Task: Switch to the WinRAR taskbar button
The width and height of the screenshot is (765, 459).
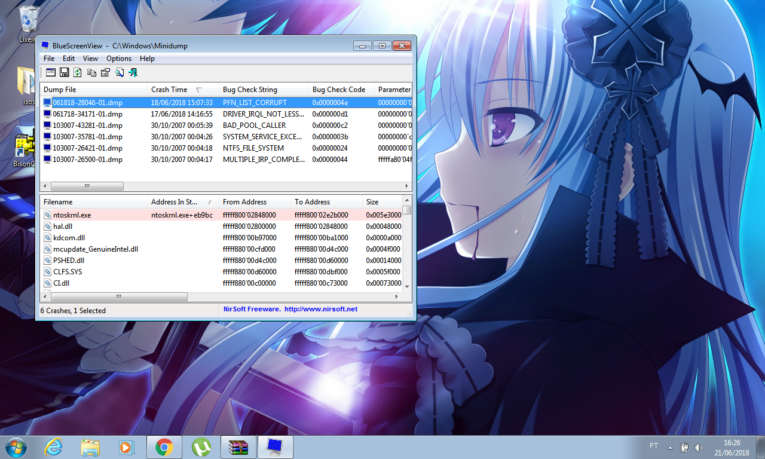Action: pos(238,446)
